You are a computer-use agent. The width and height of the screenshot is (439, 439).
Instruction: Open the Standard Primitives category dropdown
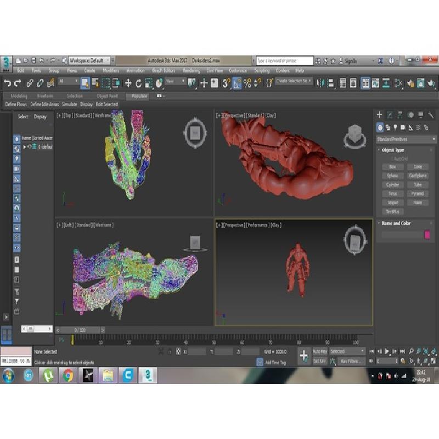coord(406,139)
